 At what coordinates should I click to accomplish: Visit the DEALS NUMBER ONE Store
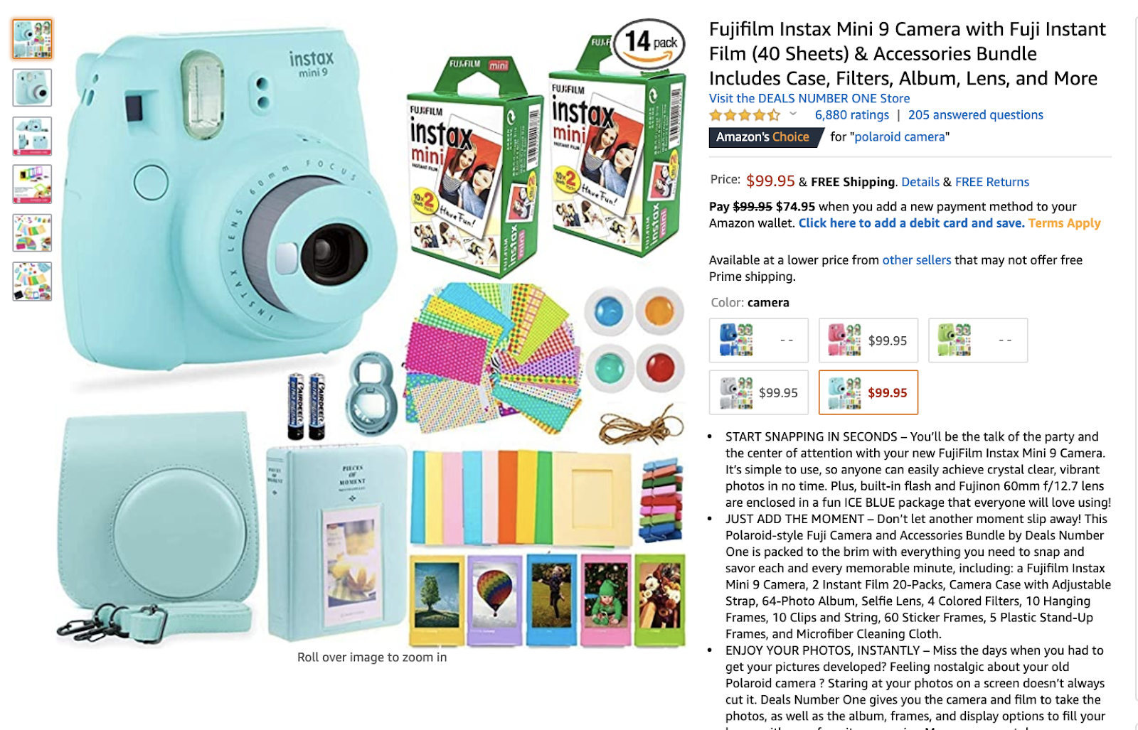click(x=809, y=98)
